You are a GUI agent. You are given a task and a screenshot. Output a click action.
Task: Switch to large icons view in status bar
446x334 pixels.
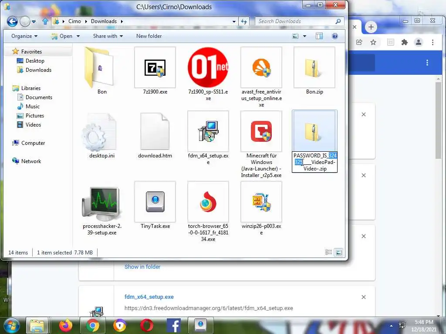point(338,252)
